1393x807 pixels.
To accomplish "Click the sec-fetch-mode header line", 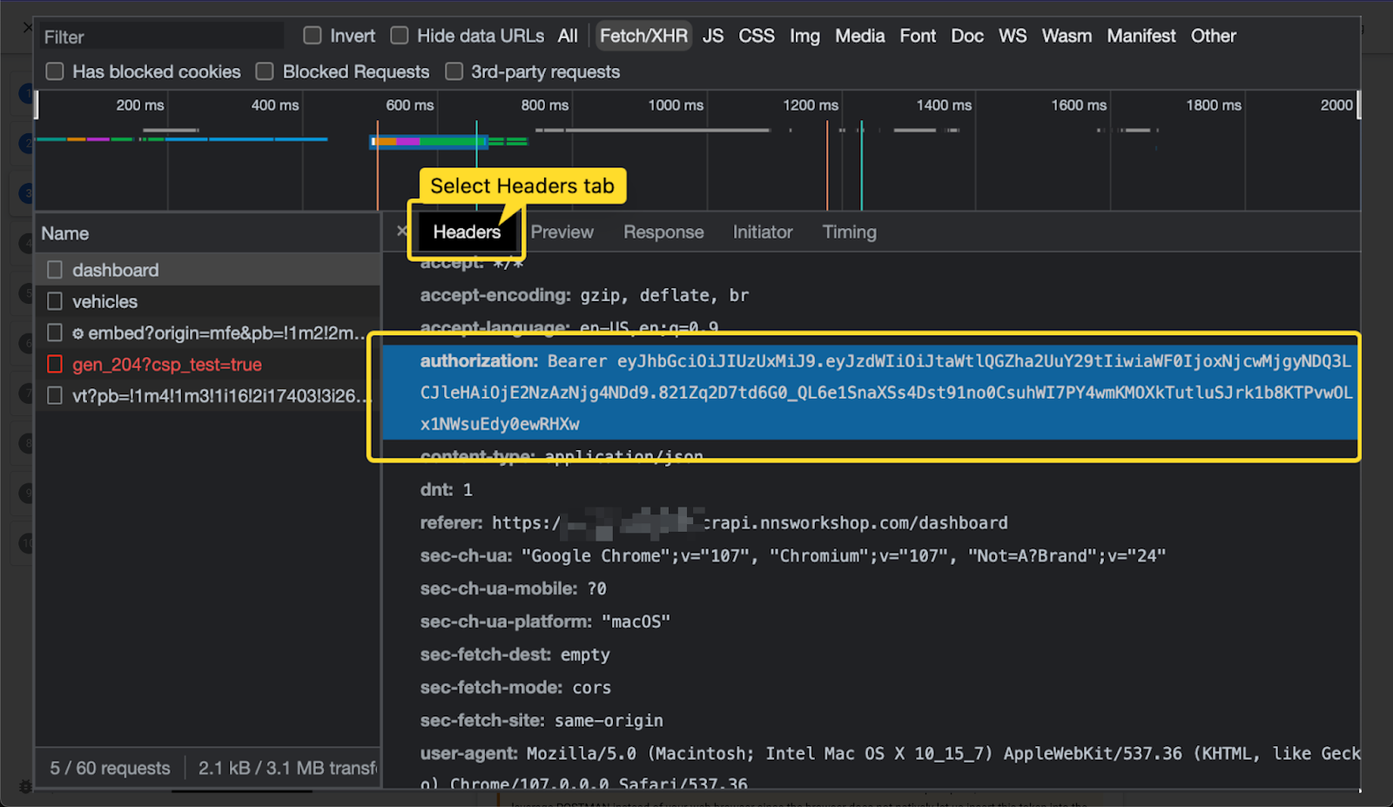I will [x=515, y=688].
